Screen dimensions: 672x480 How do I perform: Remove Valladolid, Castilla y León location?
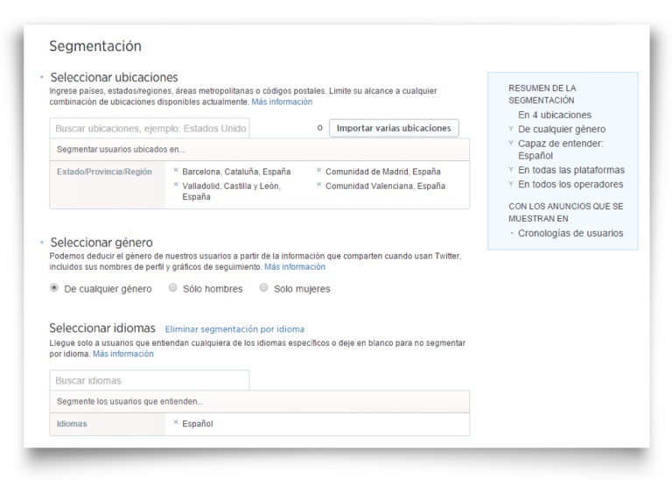tap(176, 185)
